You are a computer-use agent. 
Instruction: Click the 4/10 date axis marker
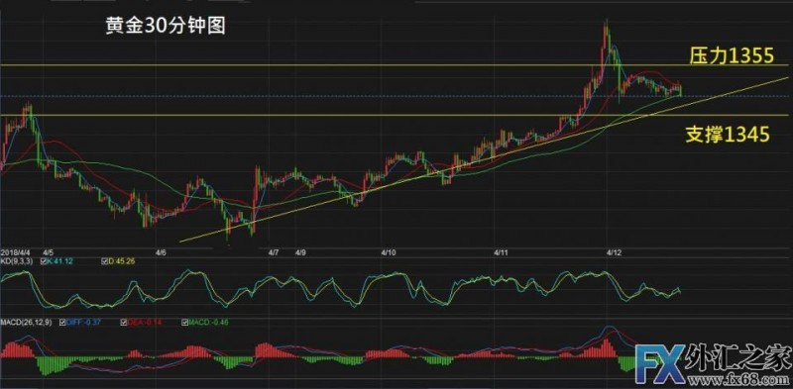(389, 251)
